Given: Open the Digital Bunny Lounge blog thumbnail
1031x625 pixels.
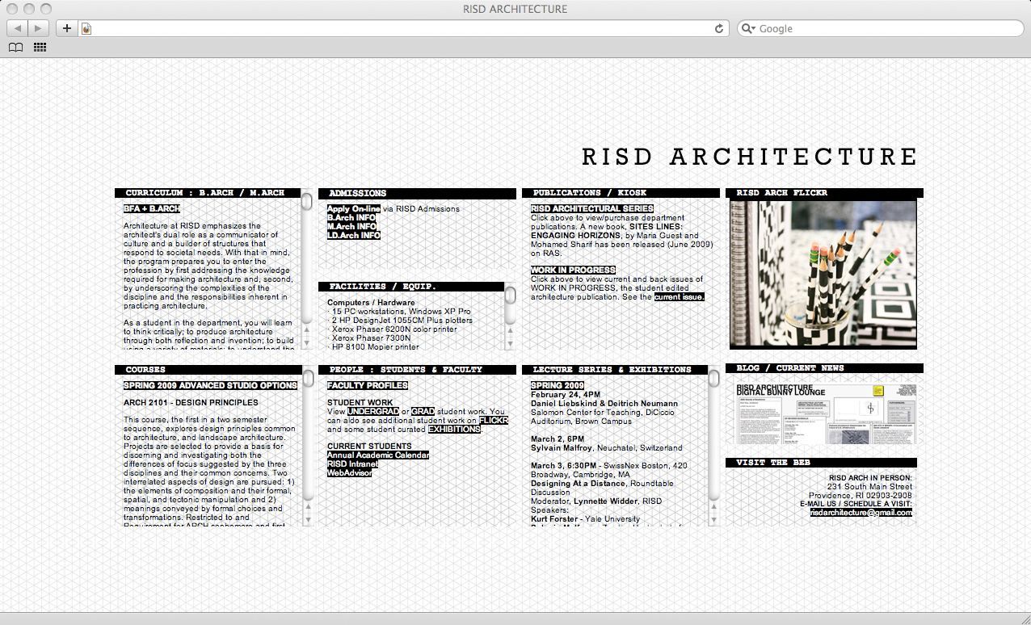Looking at the screenshot, I should (827, 414).
